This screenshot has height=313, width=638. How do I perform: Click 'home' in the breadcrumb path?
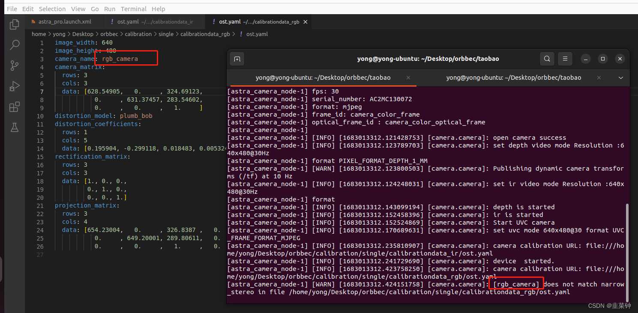click(x=39, y=34)
